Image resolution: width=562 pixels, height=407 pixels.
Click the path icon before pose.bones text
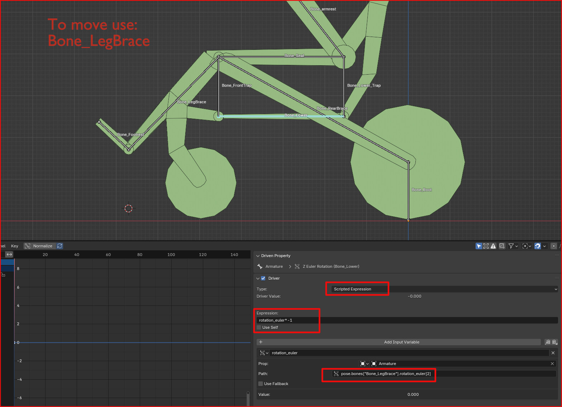336,374
